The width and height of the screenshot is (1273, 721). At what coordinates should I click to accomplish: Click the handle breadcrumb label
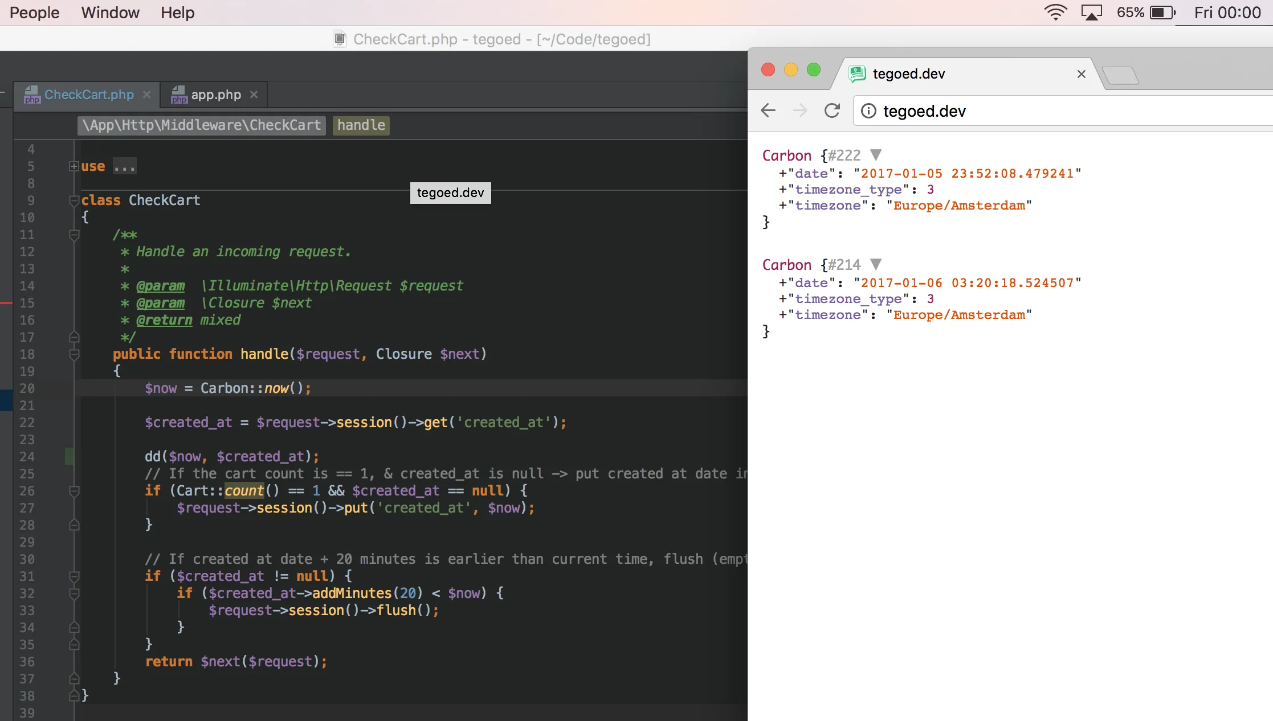tap(361, 125)
